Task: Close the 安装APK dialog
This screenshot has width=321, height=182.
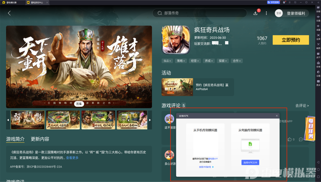Action: pyautogui.click(x=277, y=116)
